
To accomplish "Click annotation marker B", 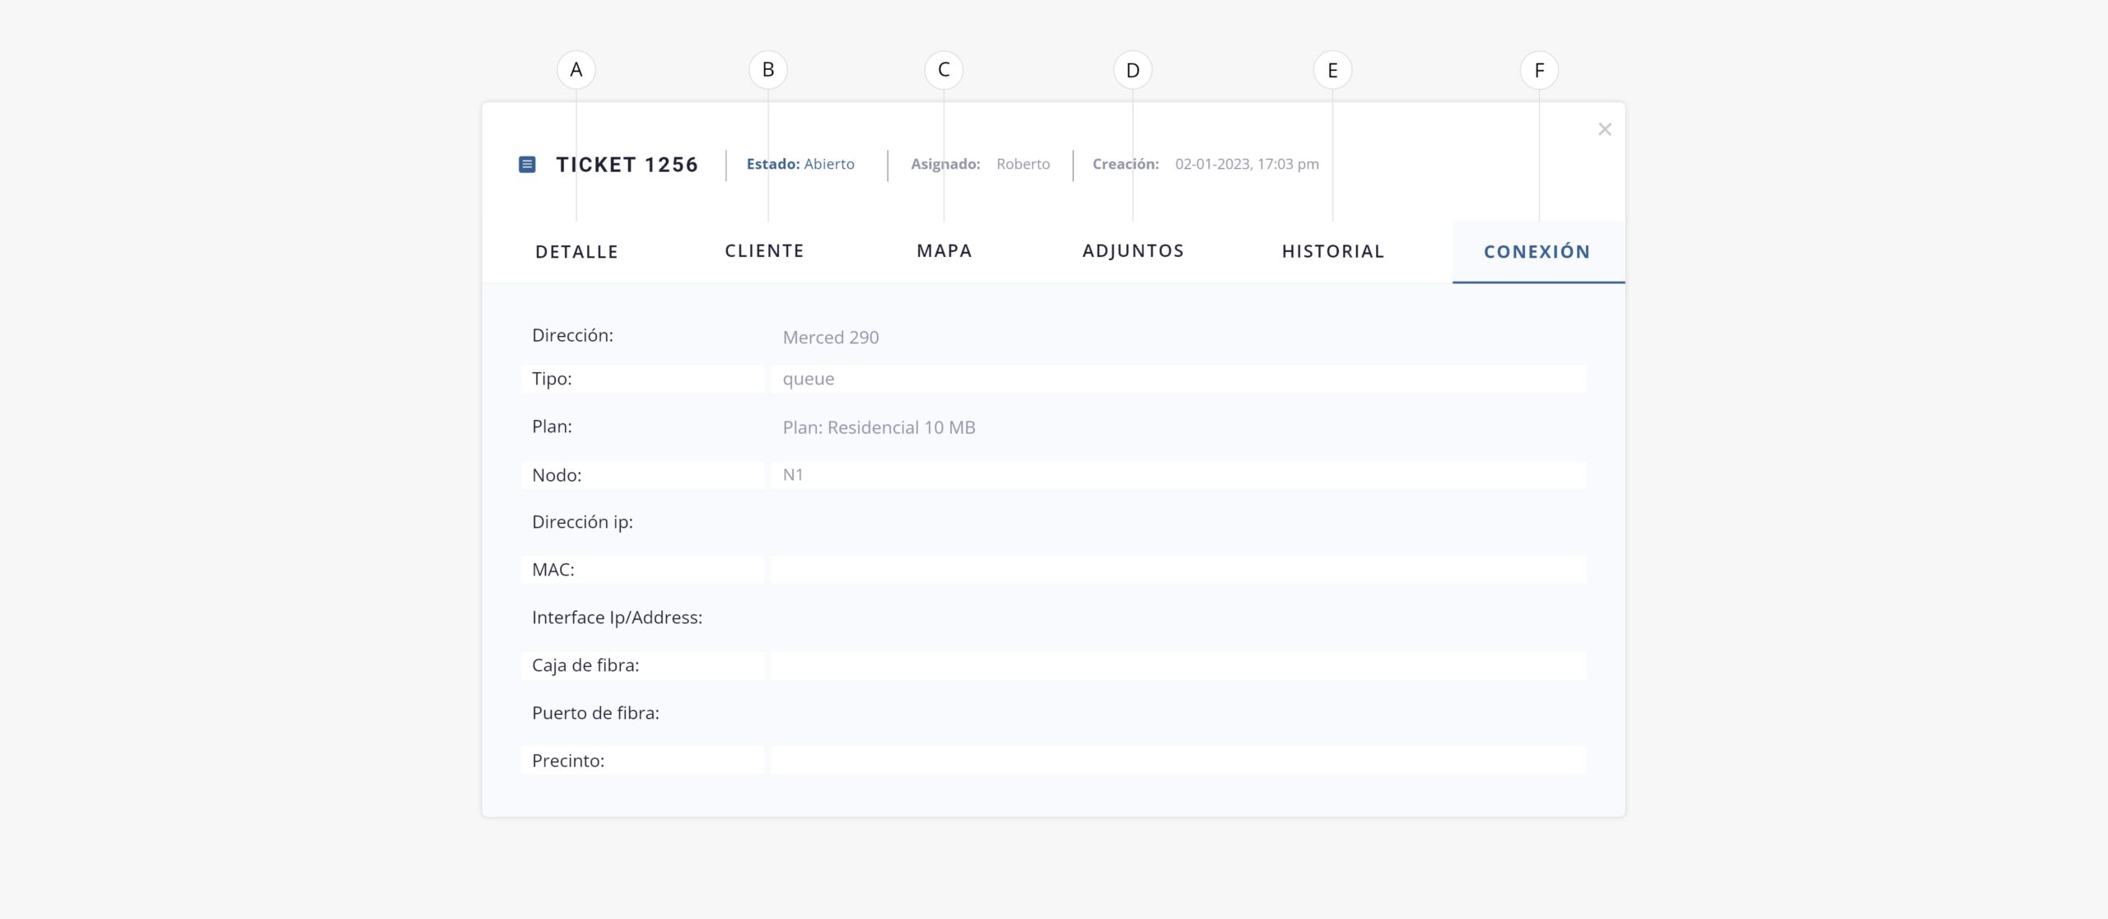I will pos(767,70).
